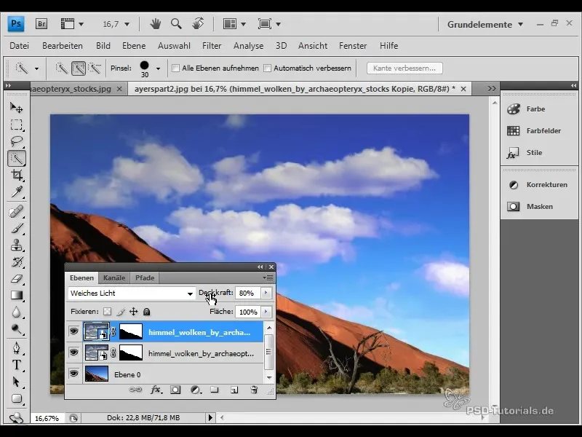Select the Rectangular Marquee tool
The height and width of the screenshot is (437, 582).
pyautogui.click(x=16, y=125)
